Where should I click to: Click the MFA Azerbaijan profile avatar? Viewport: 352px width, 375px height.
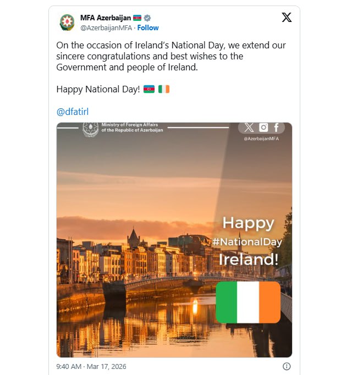(x=67, y=23)
